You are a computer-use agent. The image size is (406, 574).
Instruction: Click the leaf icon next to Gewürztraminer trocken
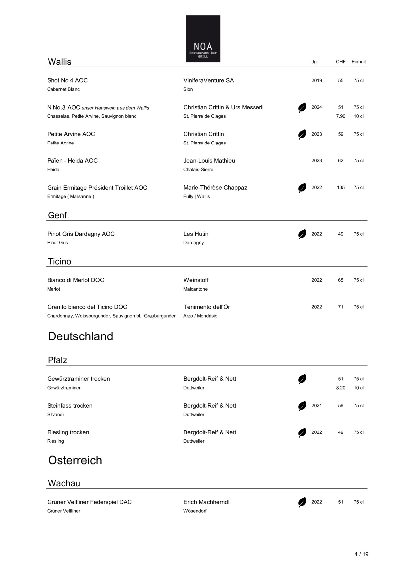pyautogui.click(x=302, y=379)
